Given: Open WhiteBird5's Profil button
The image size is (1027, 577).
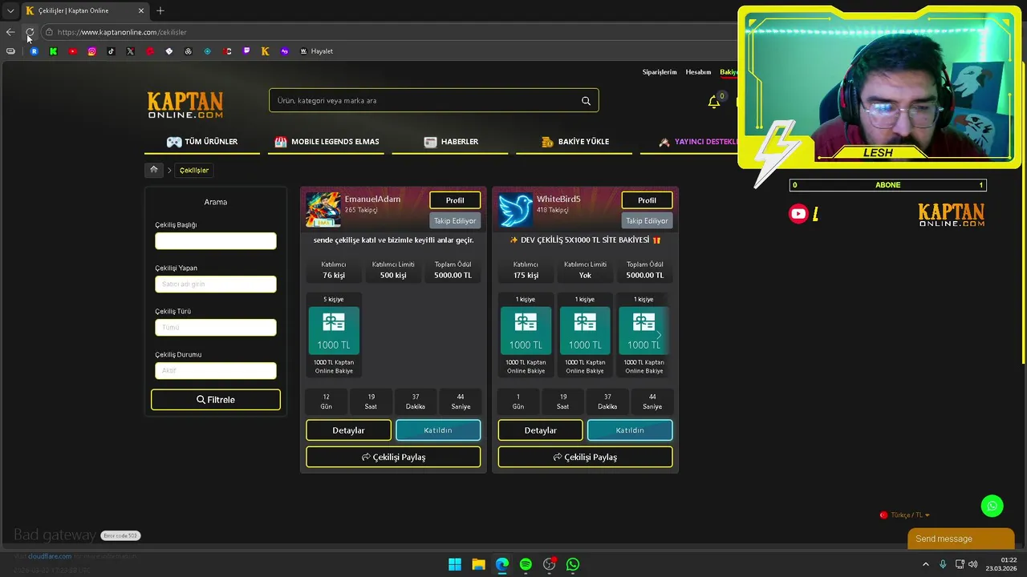Looking at the screenshot, I should click(x=647, y=200).
